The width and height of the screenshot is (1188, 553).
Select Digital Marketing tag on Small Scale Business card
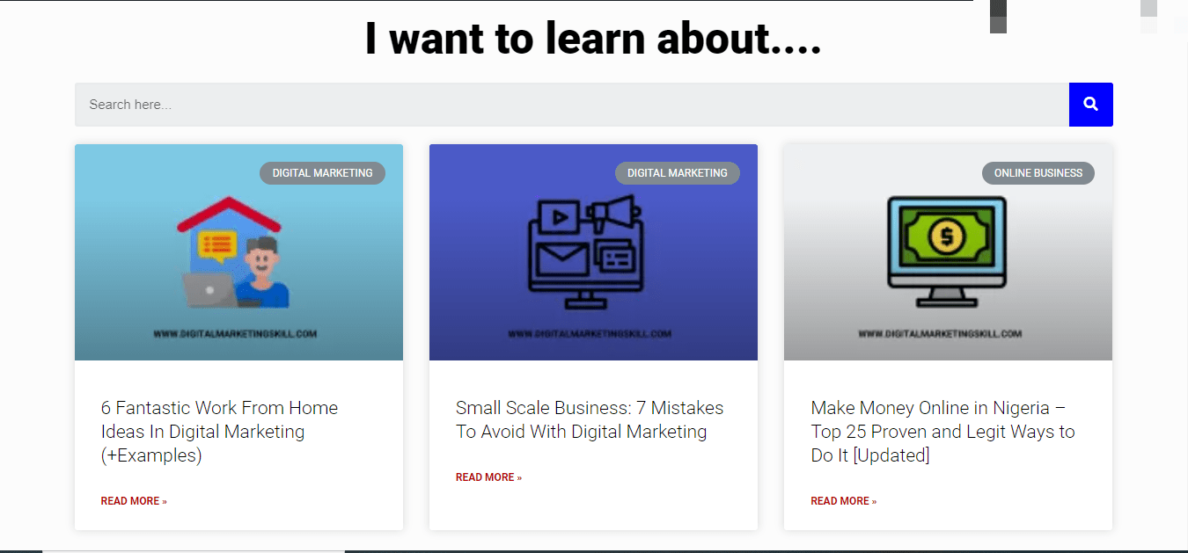coord(677,173)
